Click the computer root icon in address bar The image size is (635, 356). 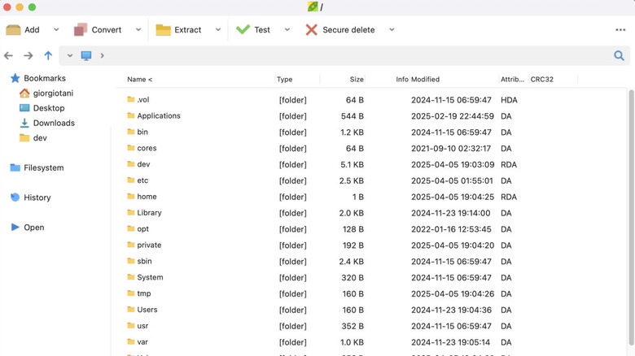[86, 55]
